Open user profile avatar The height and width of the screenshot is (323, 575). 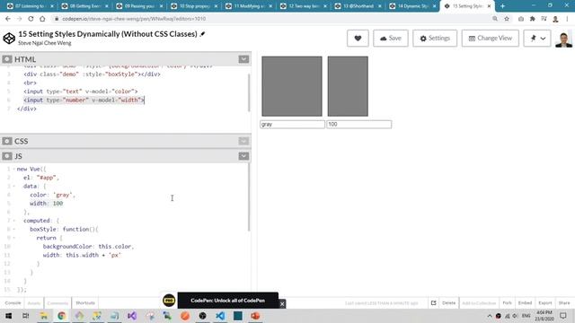tap(563, 39)
